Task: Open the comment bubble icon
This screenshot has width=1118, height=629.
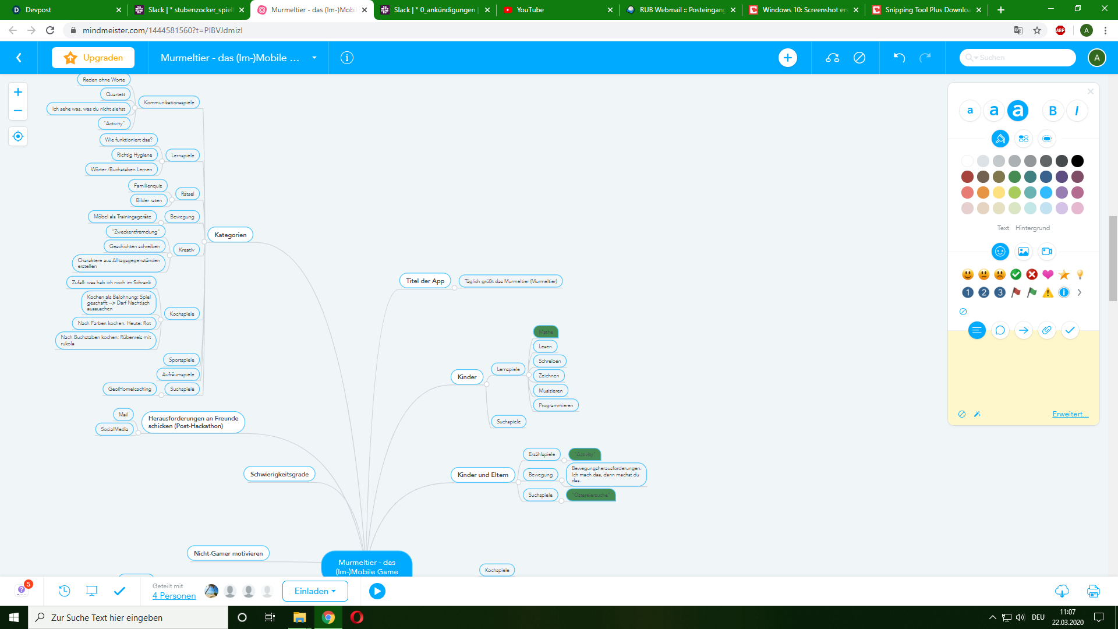Action: tap(1000, 330)
